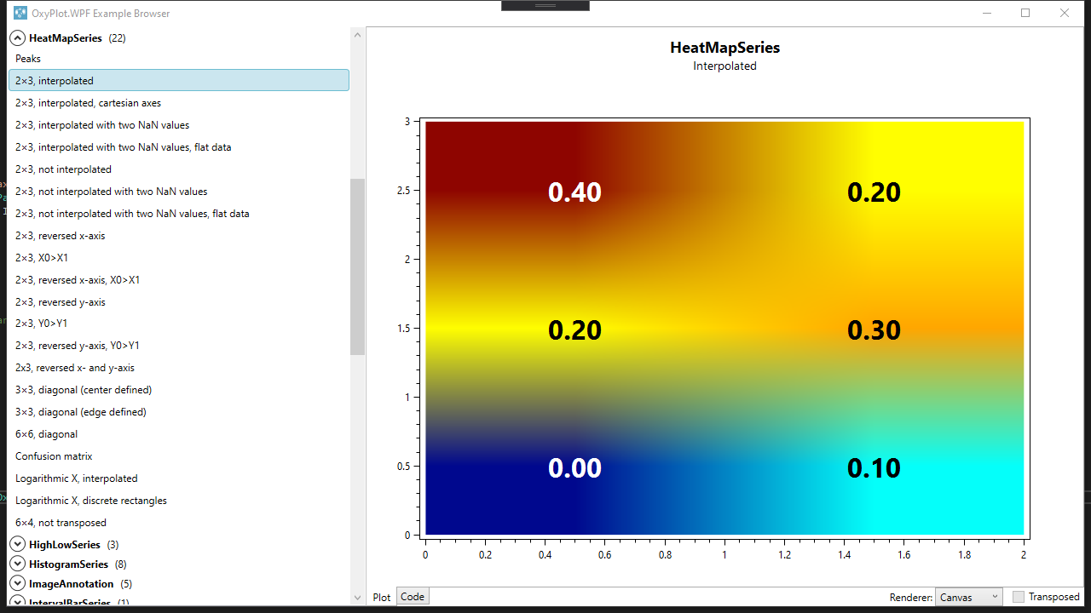Image resolution: width=1091 pixels, height=613 pixels.
Task: Open the 2x3, reversed x- and y-axis example
Action: pyautogui.click(x=73, y=367)
